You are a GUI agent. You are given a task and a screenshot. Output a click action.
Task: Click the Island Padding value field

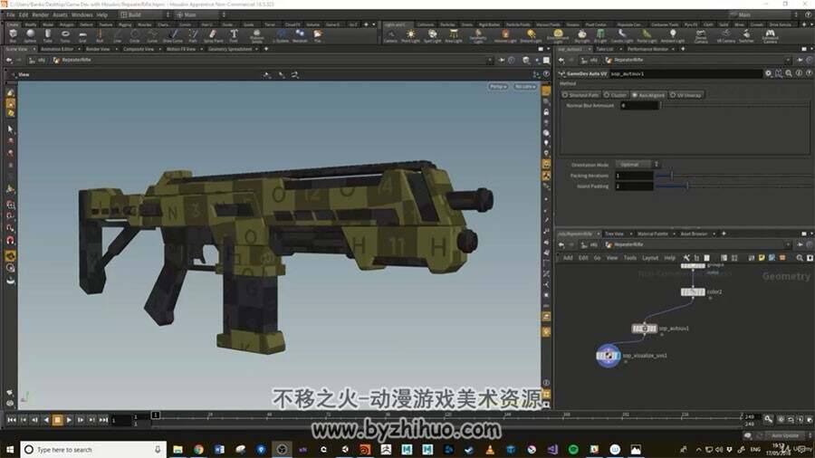point(634,186)
